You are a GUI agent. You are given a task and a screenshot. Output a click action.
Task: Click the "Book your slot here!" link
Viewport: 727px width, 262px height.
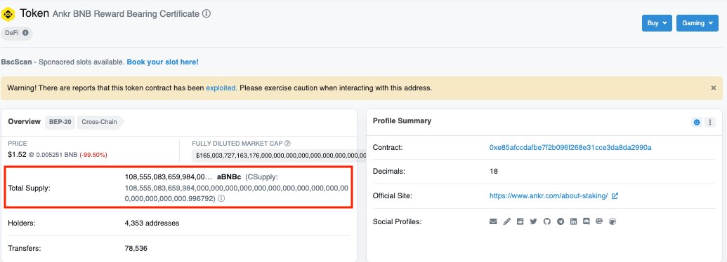pyautogui.click(x=163, y=62)
